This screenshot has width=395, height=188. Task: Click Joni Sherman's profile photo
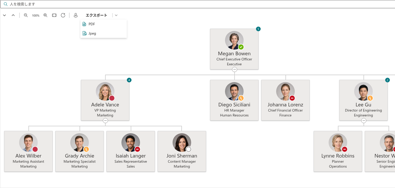182,143
